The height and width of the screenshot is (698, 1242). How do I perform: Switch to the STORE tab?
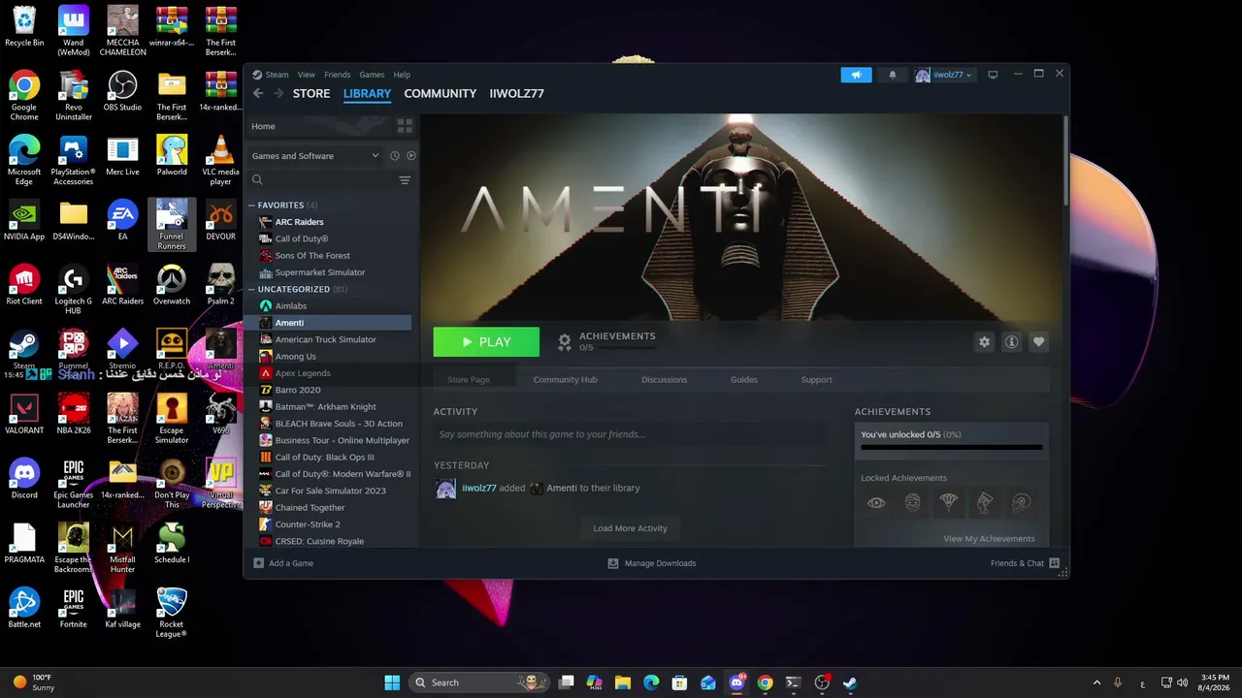click(x=311, y=94)
